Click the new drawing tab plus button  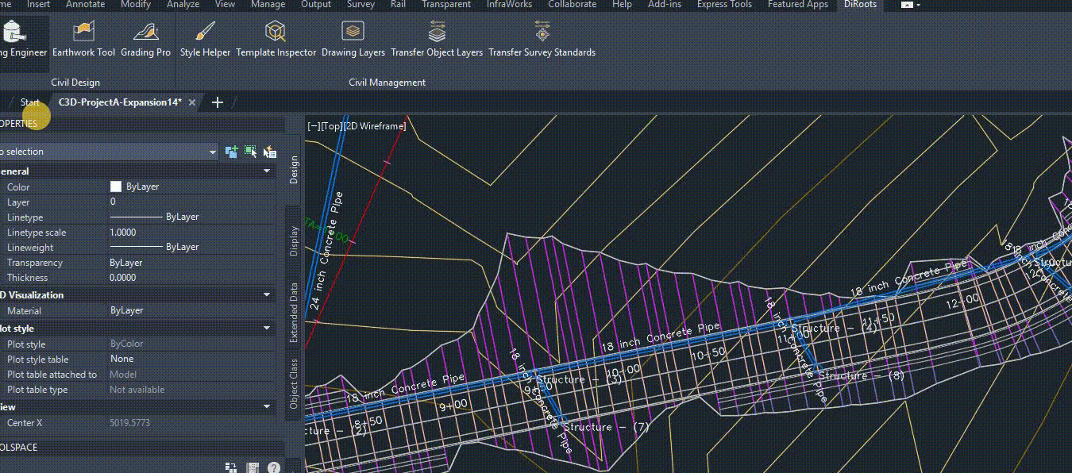click(x=218, y=102)
